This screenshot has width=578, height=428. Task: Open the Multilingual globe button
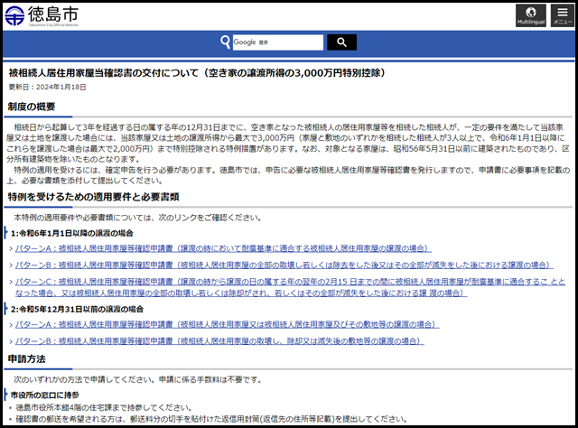pyautogui.click(x=531, y=16)
